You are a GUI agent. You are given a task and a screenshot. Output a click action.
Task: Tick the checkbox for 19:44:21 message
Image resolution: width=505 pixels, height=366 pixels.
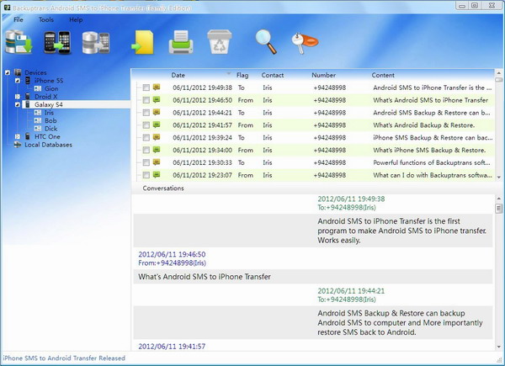(146, 113)
